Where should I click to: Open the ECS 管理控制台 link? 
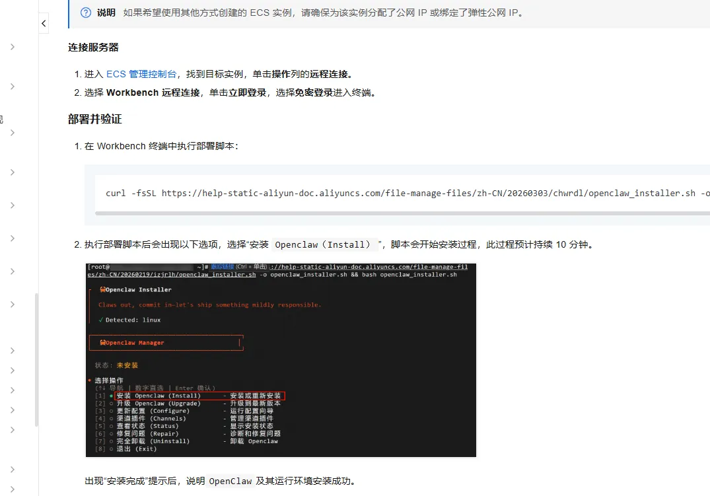click(141, 74)
